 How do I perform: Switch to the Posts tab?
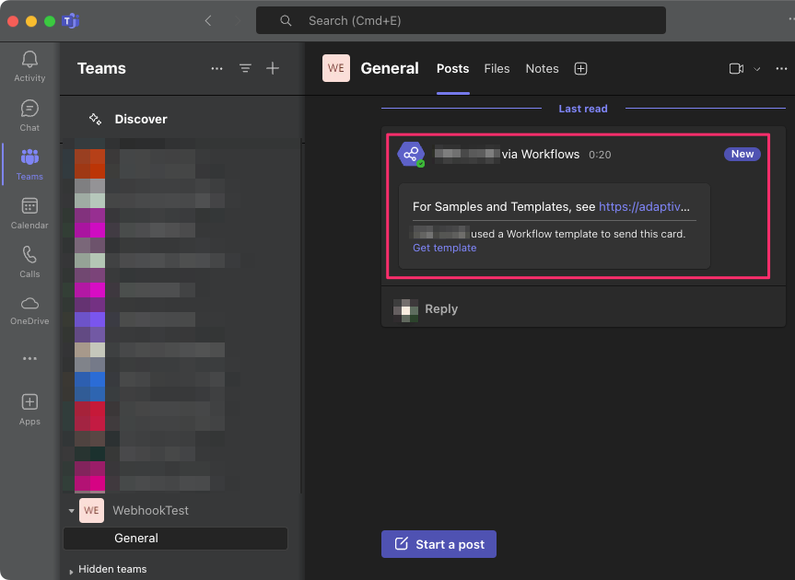click(x=452, y=68)
